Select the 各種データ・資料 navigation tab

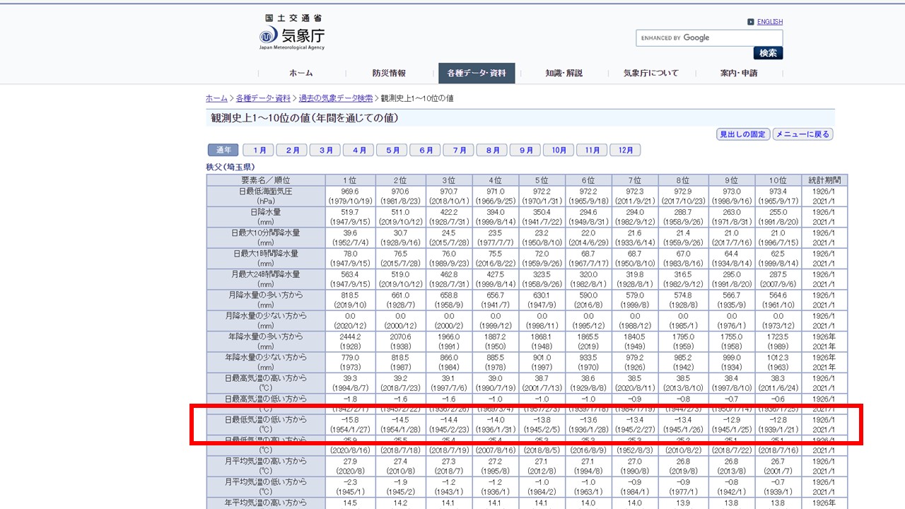click(x=477, y=74)
